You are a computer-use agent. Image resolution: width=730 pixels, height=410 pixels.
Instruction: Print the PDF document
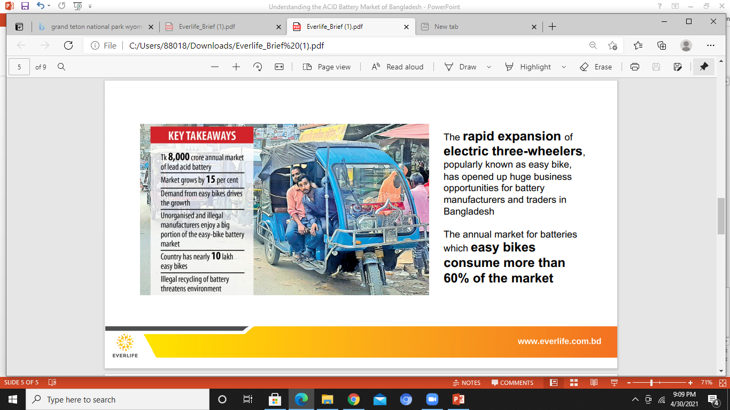coord(635,67)
